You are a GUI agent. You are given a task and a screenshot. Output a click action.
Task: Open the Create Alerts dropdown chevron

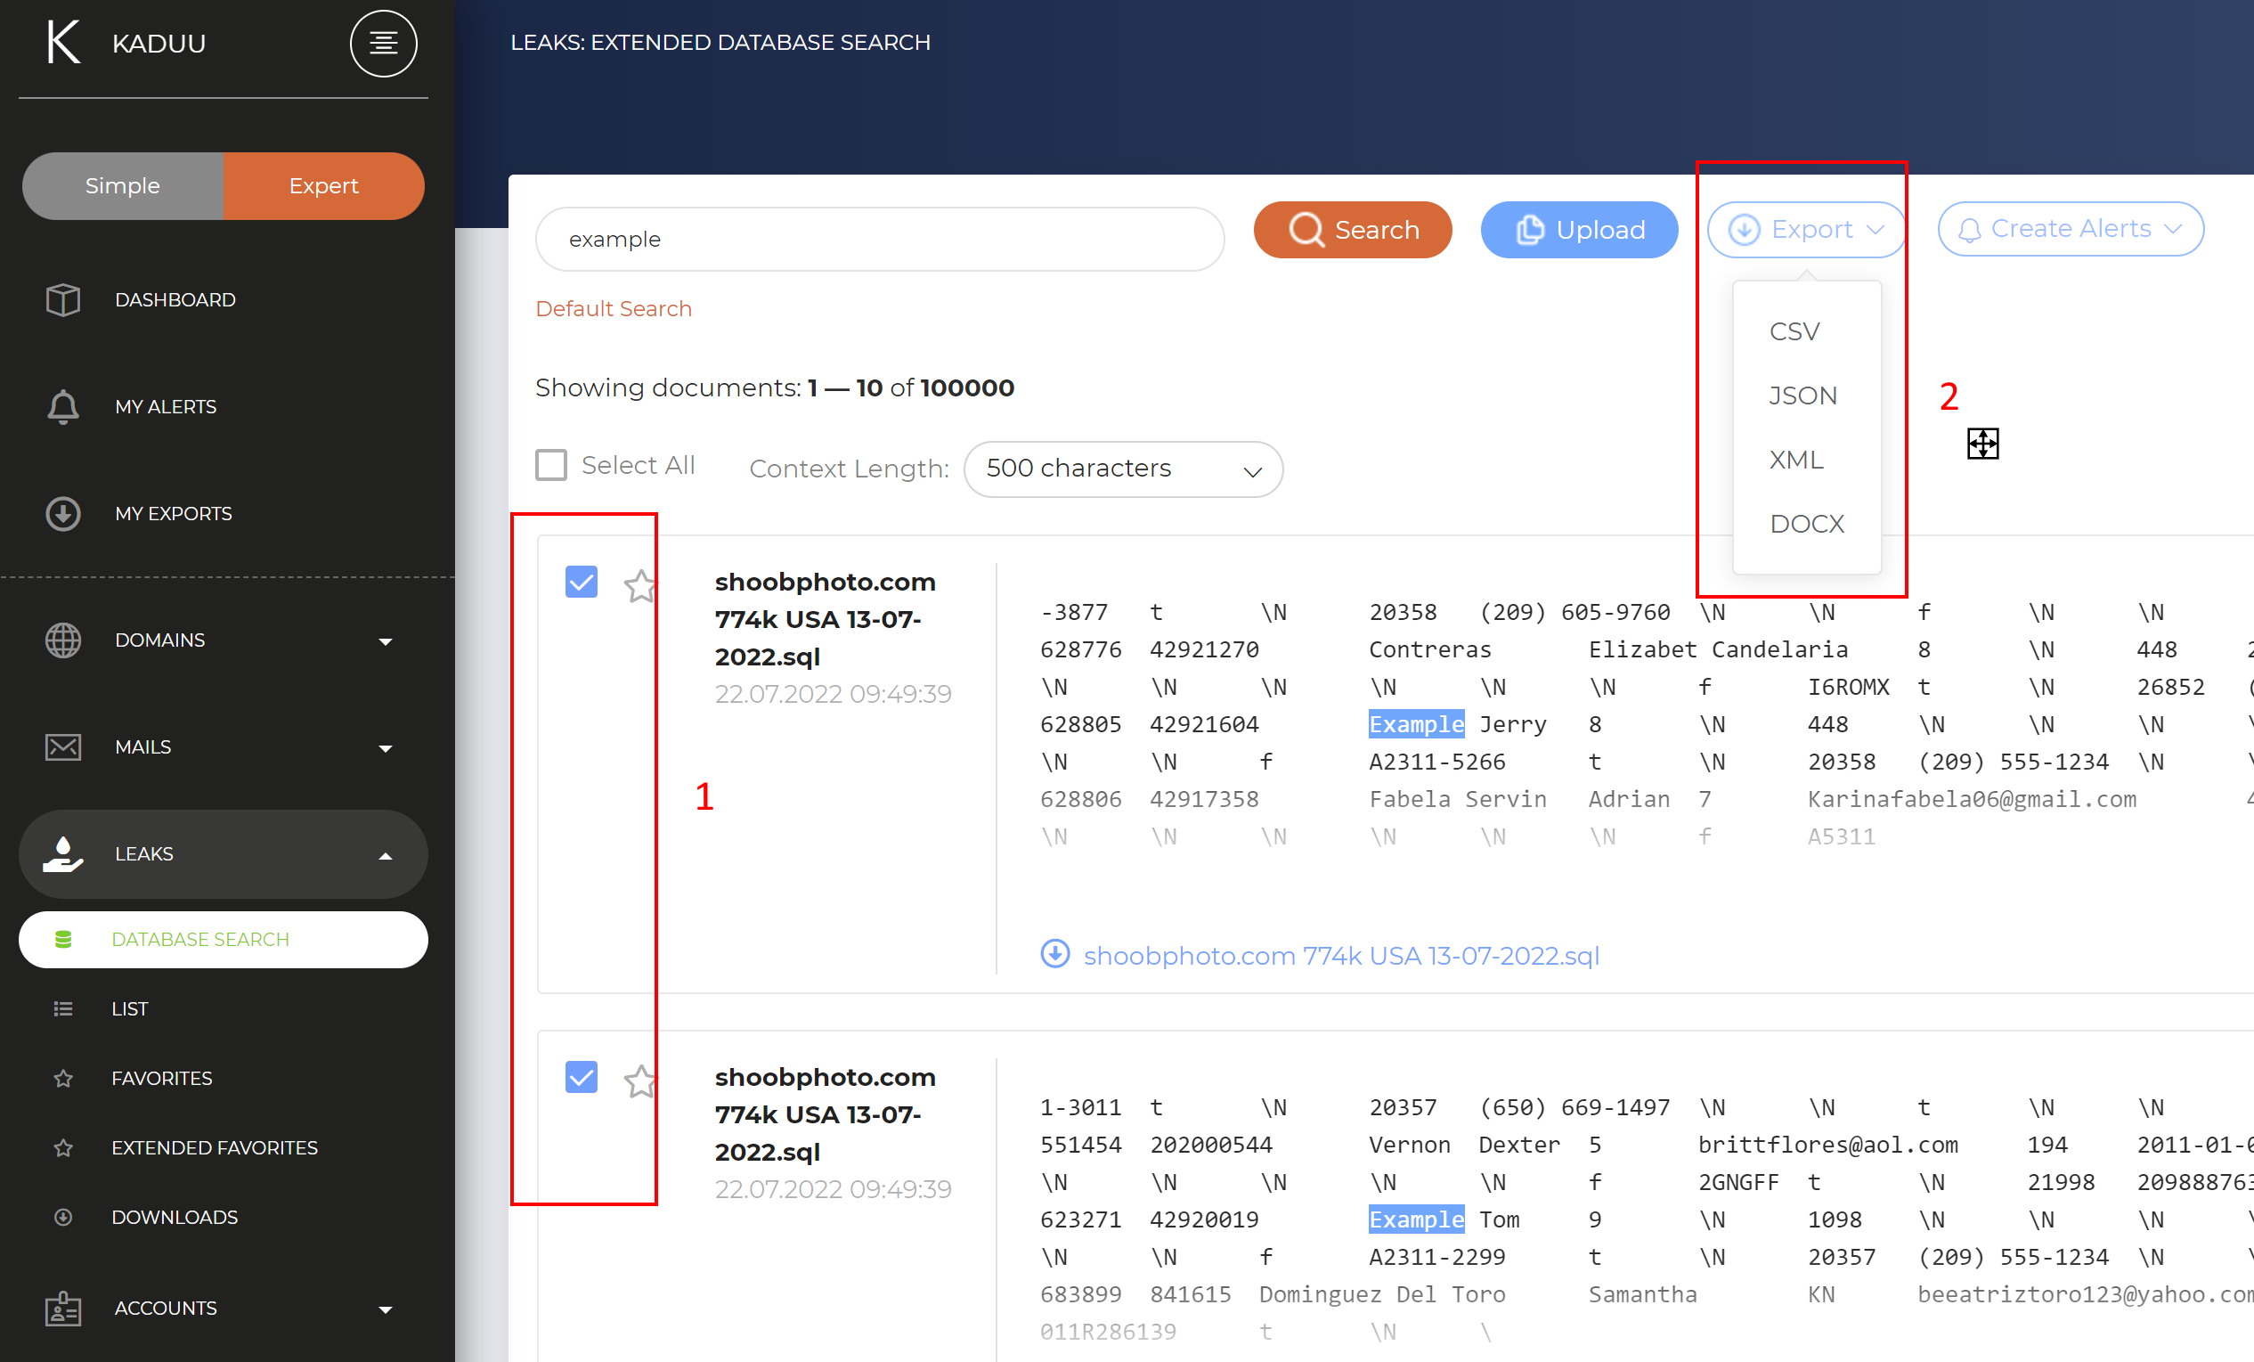point(2173,229)
